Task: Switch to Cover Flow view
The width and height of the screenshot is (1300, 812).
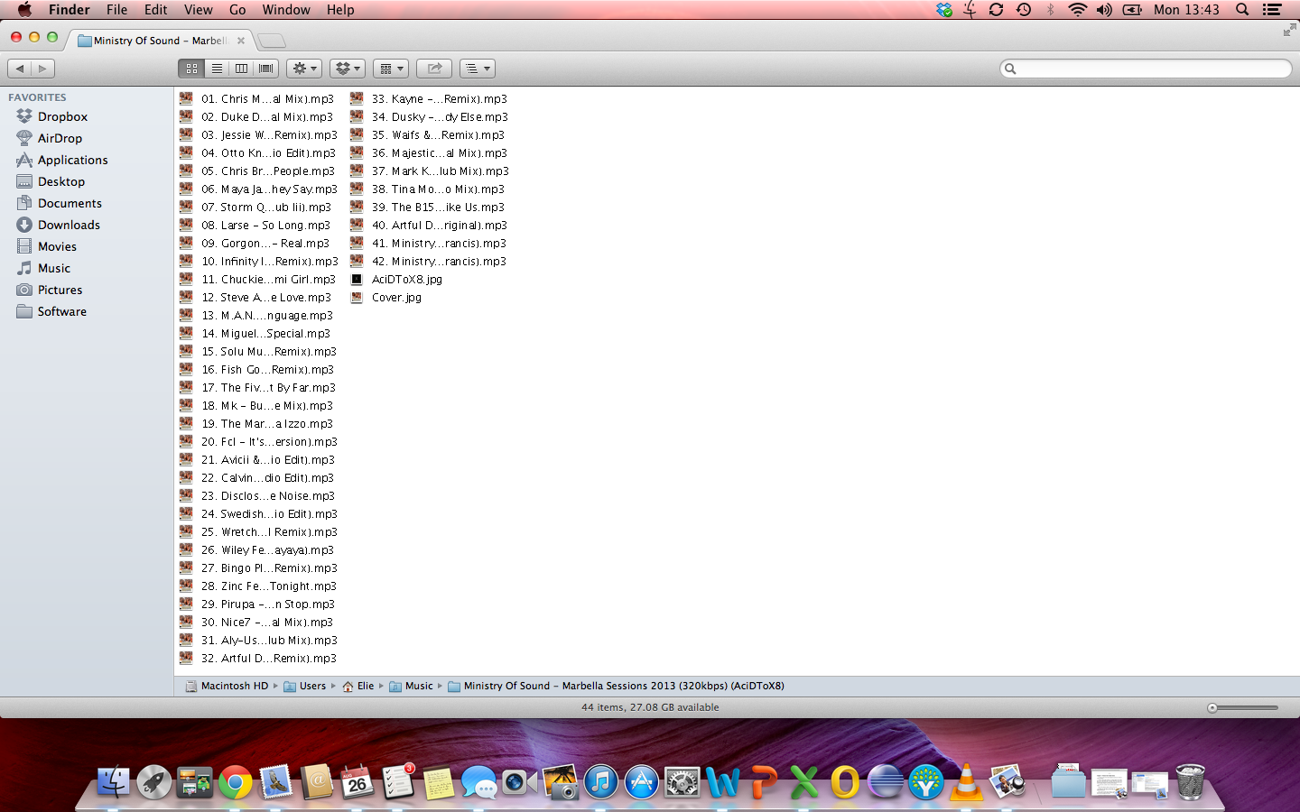Action: point(265,69)
